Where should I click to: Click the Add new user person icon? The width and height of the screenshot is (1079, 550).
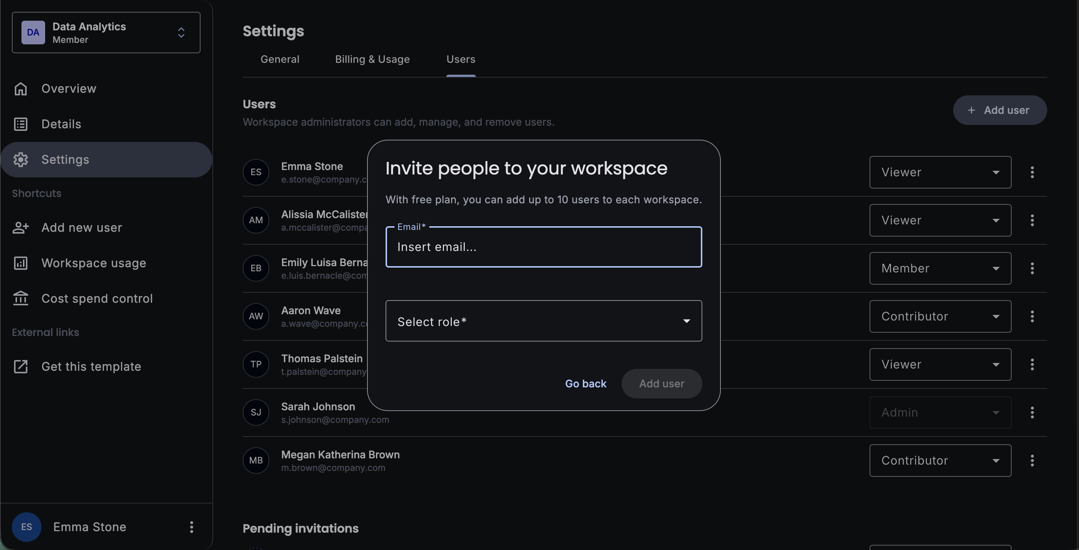tap(20, 228)
